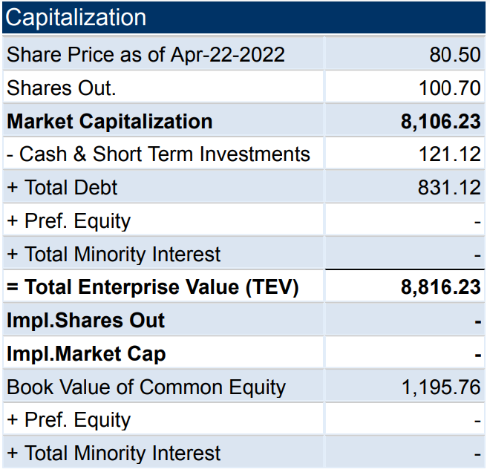
Task: Select the Shares Out. row label
Action: click(x=62, y=88)
